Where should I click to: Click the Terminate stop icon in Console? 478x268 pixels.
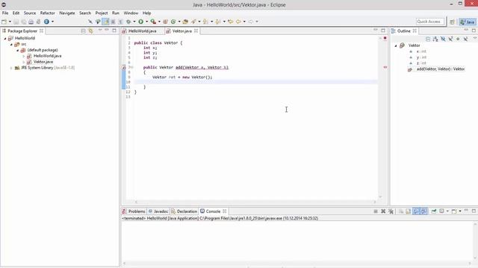(376, 211)
